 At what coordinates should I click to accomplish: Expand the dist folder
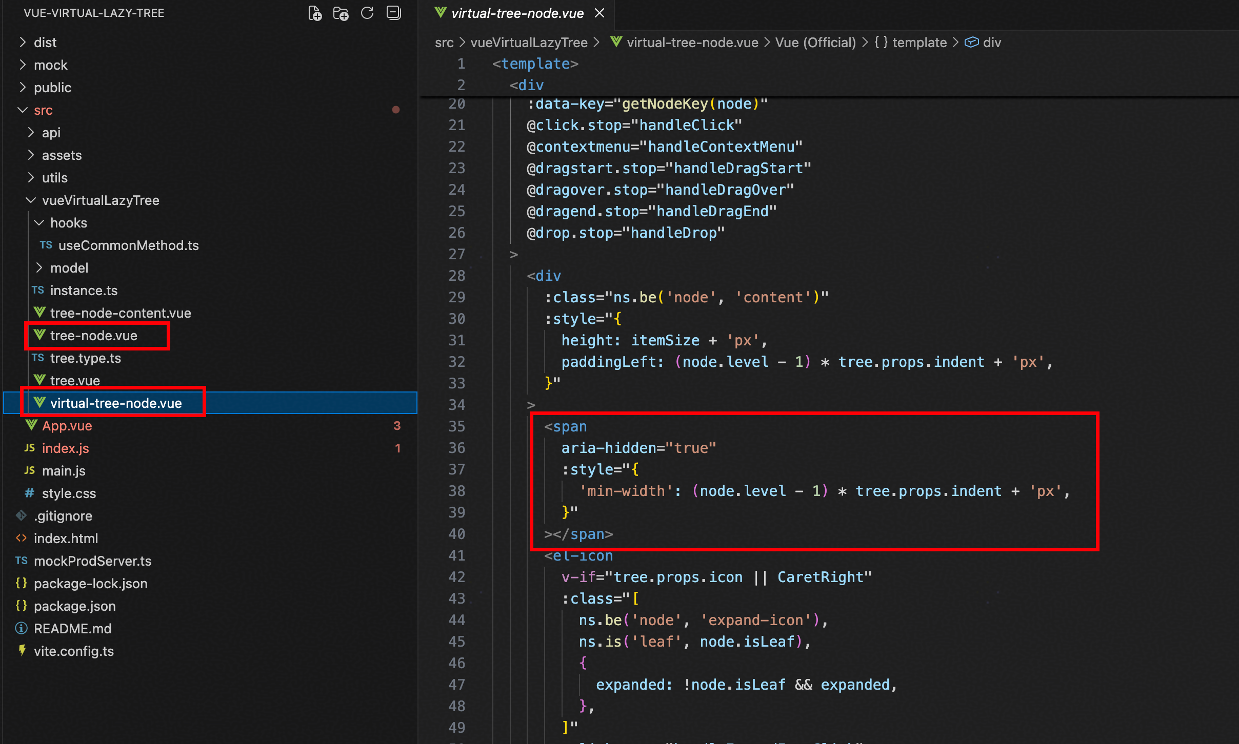click(x=45, y=43)
